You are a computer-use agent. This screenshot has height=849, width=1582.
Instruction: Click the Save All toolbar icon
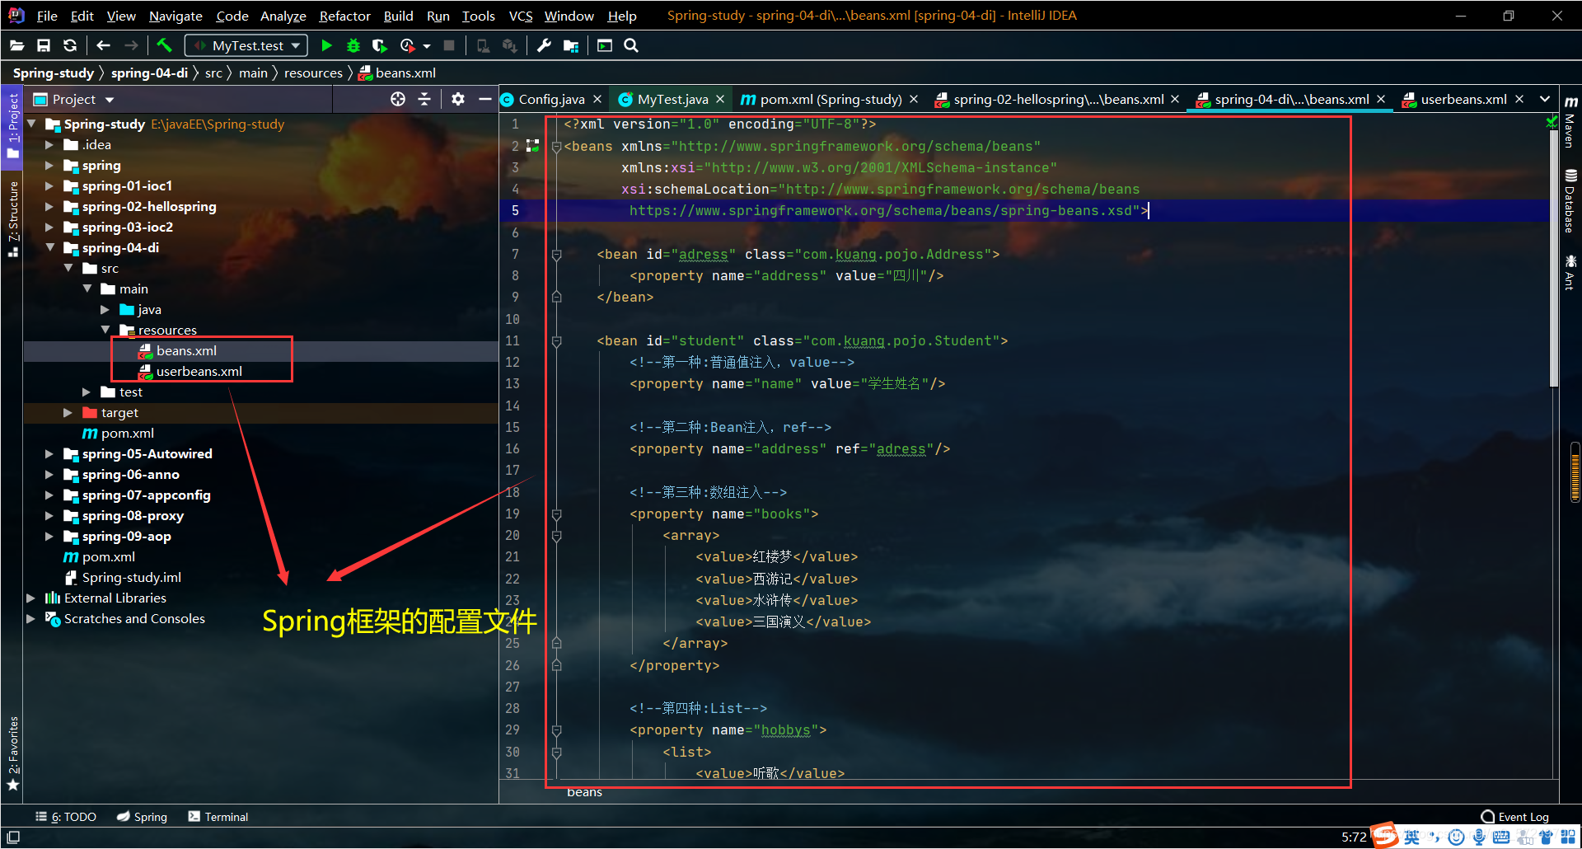pos(44,46)
